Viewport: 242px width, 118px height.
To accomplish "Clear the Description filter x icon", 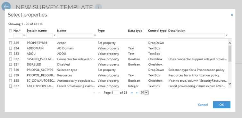I will pos(226,35).
